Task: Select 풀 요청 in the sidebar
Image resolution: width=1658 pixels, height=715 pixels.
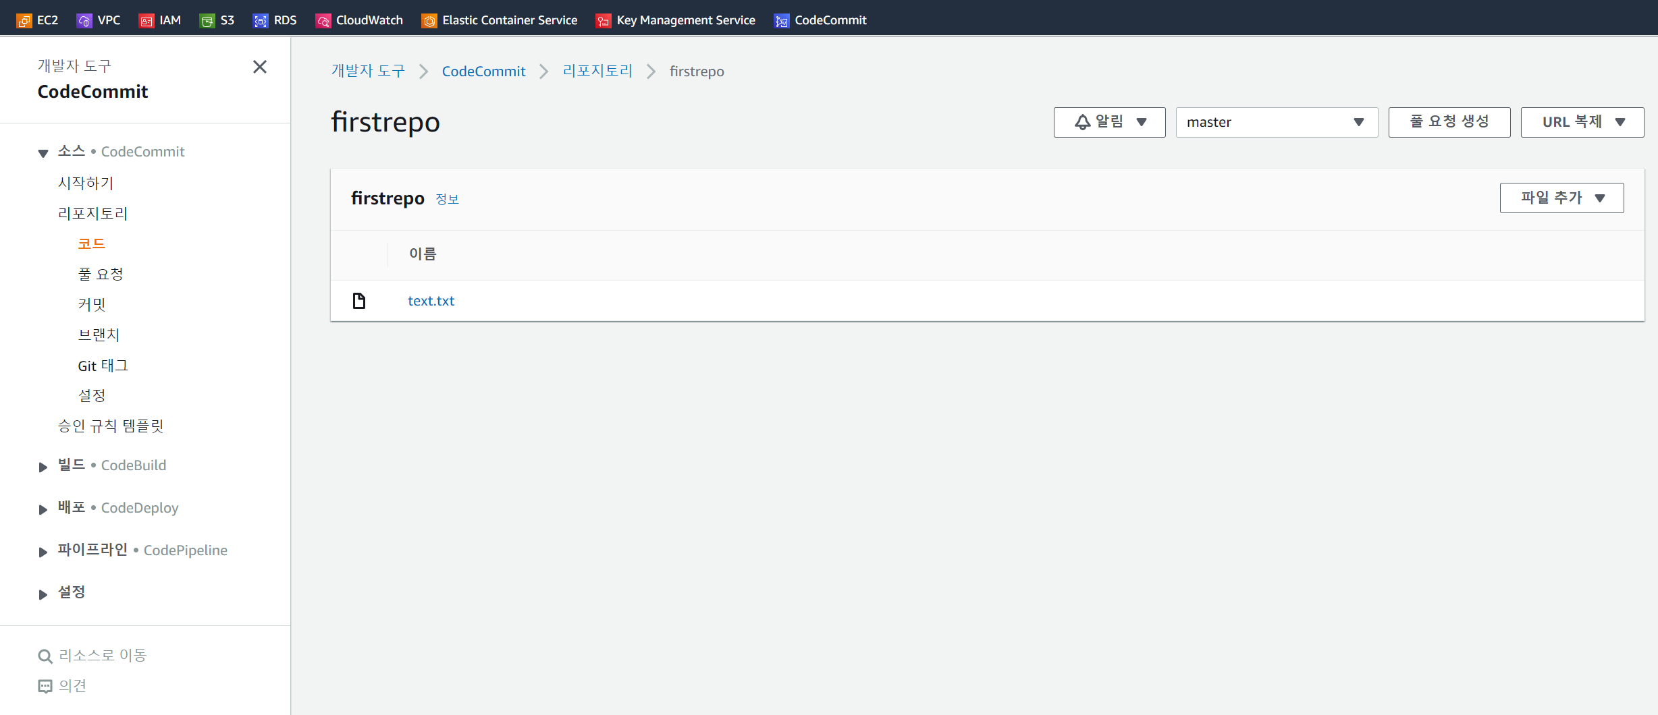Action: (101, 274)
